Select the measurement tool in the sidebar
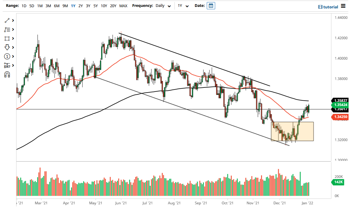 tap(7, 65)
